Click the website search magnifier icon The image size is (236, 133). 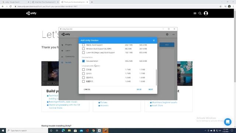point(200,13)
